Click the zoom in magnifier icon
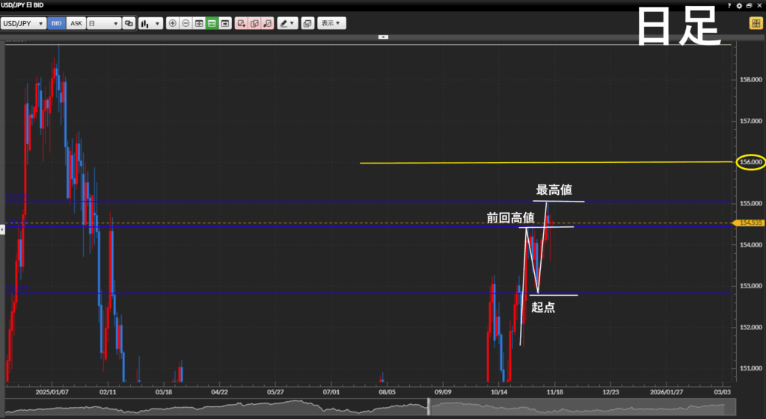Screen dimensions: 766x419 pyautogui.click(x=173, y=23)
